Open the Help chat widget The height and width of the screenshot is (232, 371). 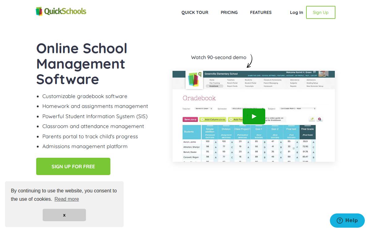[x=347, y=221]
